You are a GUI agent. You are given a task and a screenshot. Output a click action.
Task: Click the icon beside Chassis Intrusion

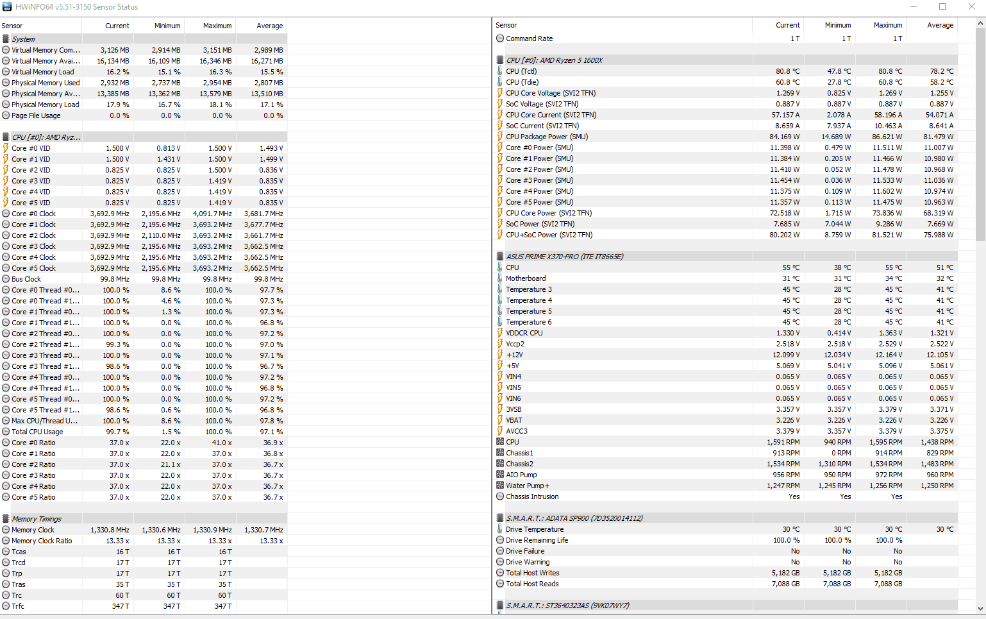click(x=500, y=496)
